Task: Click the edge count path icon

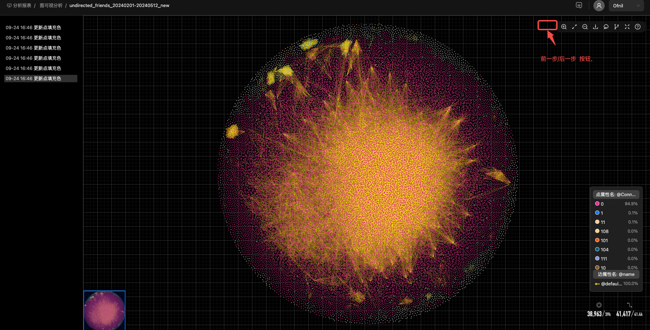Action: (630, 305)
